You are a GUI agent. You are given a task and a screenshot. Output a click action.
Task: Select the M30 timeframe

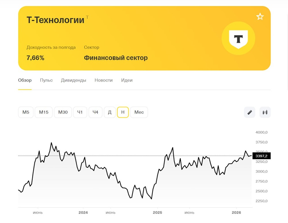click(x=63, y=112)
